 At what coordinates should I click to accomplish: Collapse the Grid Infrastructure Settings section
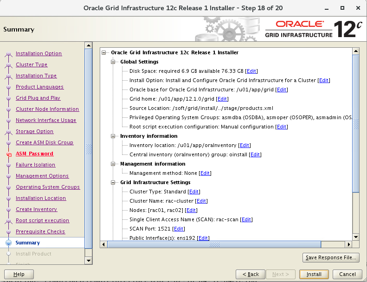113,183
